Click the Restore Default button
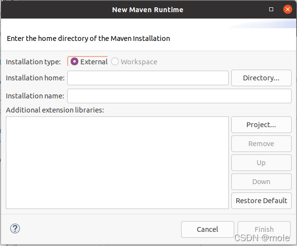This screenshot has width=297, height=246. [261, 201]
